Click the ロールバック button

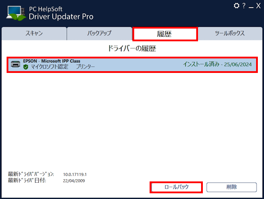pos(176,187)
